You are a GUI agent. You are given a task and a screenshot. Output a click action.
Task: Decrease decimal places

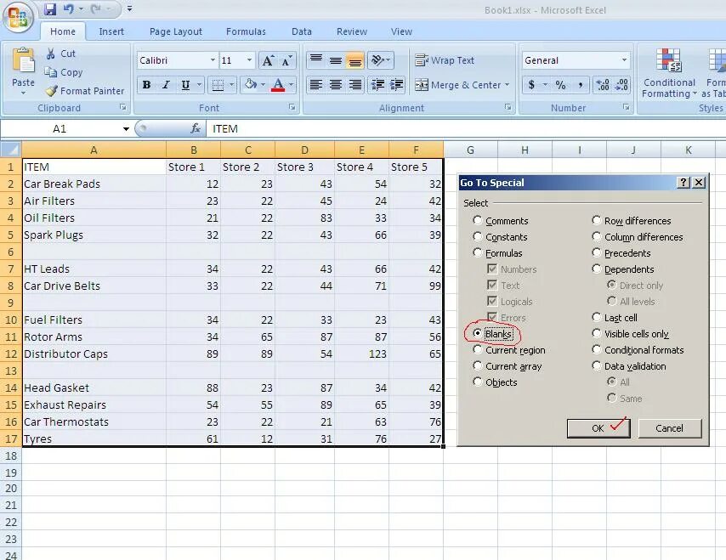point(621,85)
